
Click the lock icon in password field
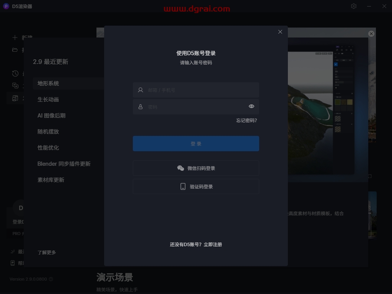140,107
